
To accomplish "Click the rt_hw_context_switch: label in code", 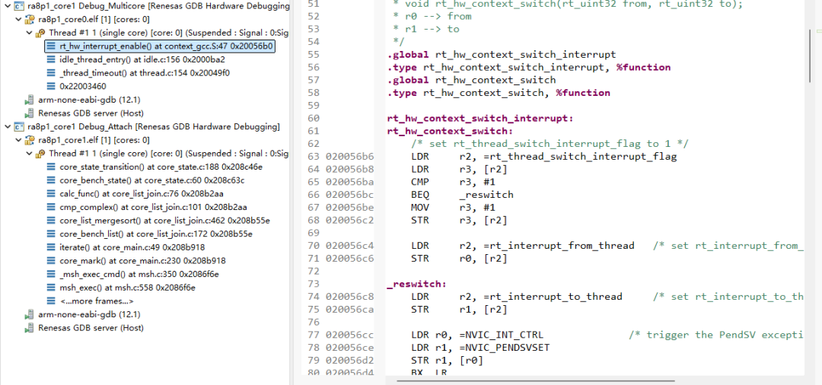I will click(x=450, y=131).
